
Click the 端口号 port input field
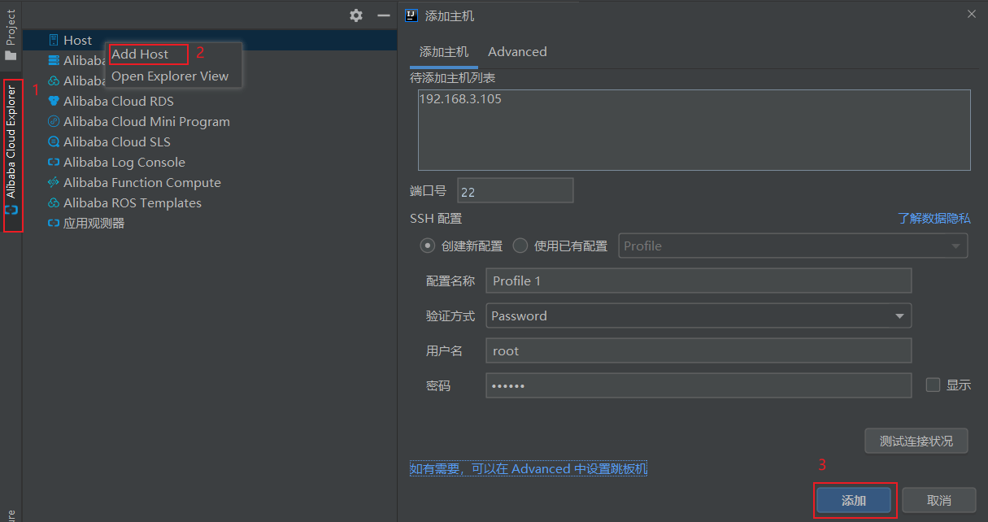click(515, 193)
